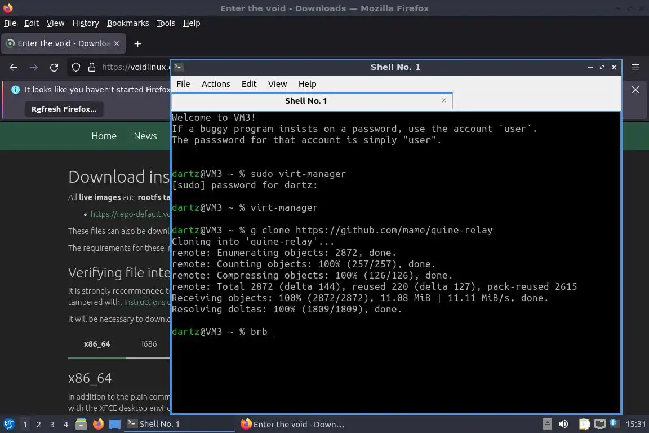Open the Firefox History menu

click(86, 23)
